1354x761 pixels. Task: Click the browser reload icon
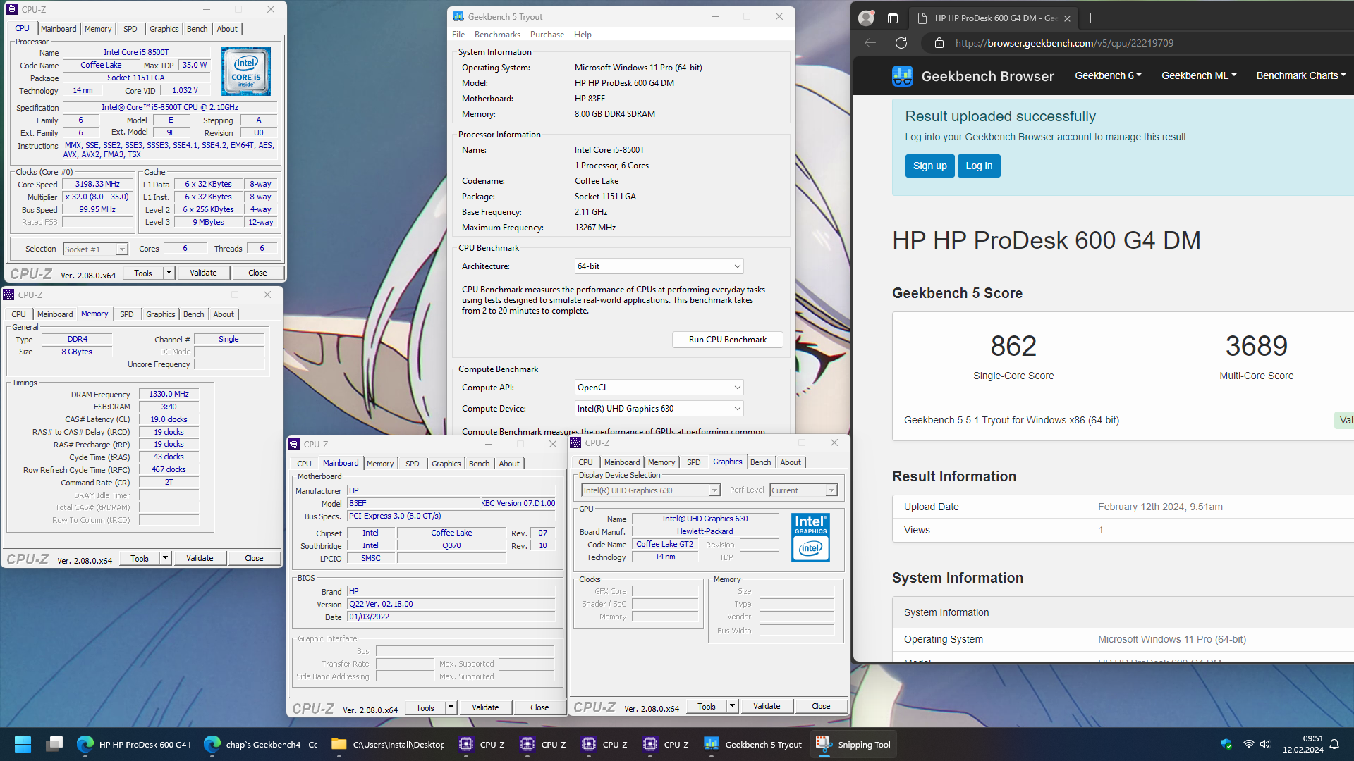click(x=901, y=43)
